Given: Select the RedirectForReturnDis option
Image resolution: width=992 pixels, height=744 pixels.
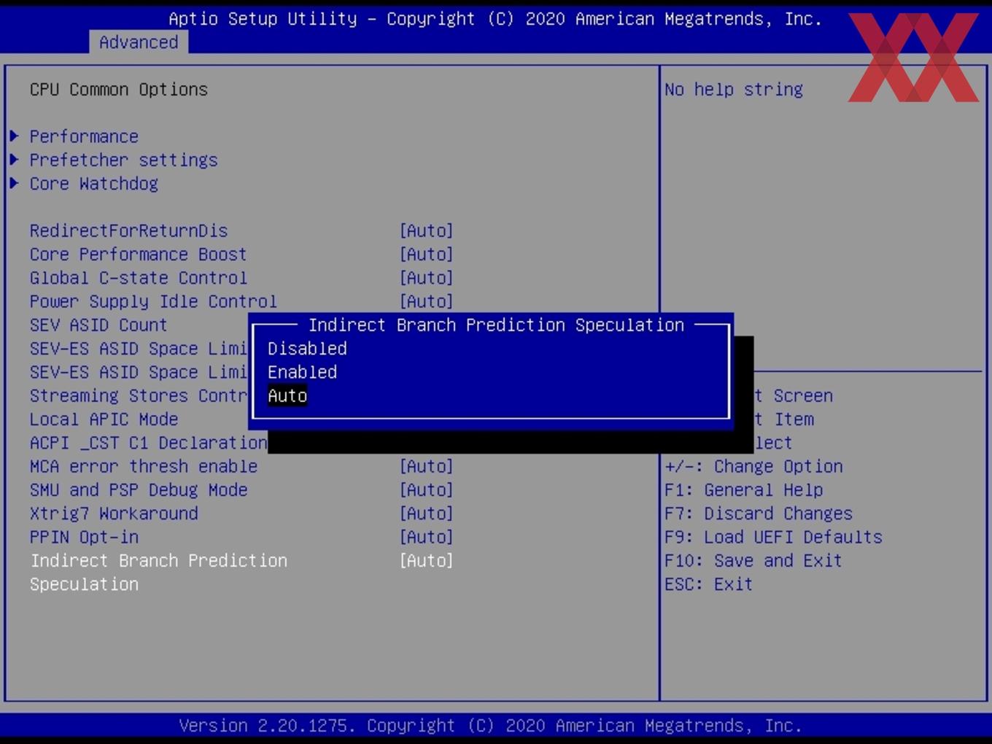Looking at the screenshot, I should point(128,230).
